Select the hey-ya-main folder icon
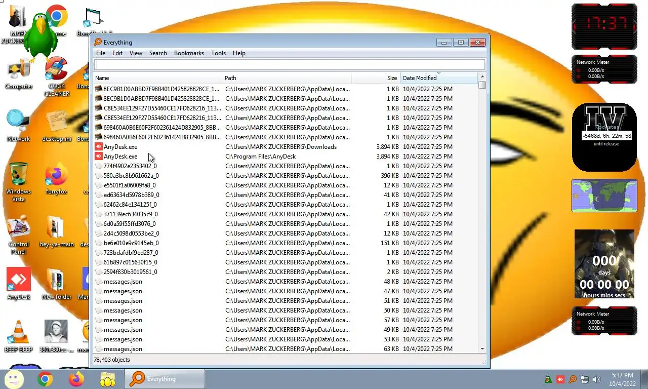This screenshot has width=648, height=389. coord(56,232)
